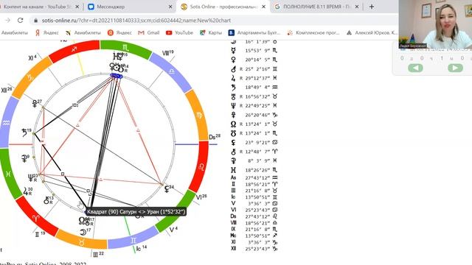Click the Libra sign on purple segment
This screenshot has width=472, height=265.
[x=171, y=71]
